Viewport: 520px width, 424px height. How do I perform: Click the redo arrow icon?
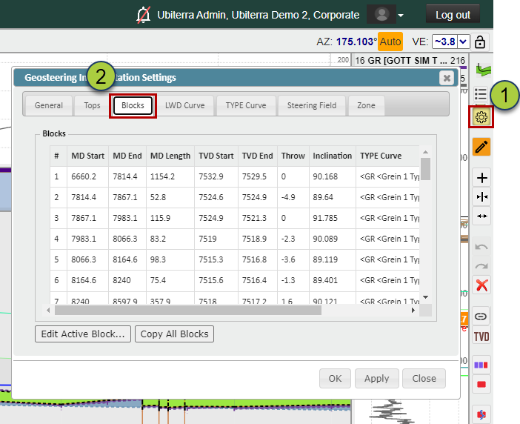481,266
